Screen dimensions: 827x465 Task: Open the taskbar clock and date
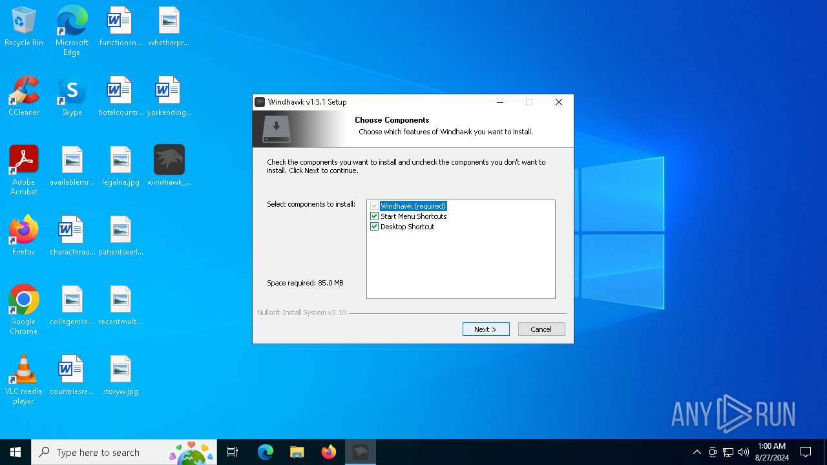click(771, 452)
